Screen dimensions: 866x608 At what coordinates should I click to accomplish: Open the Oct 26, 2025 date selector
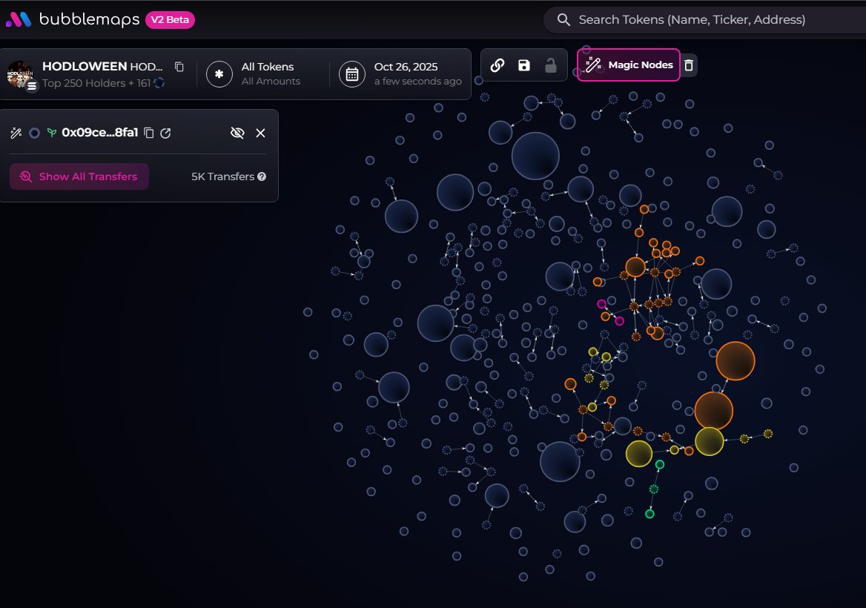tap(401, 74)
